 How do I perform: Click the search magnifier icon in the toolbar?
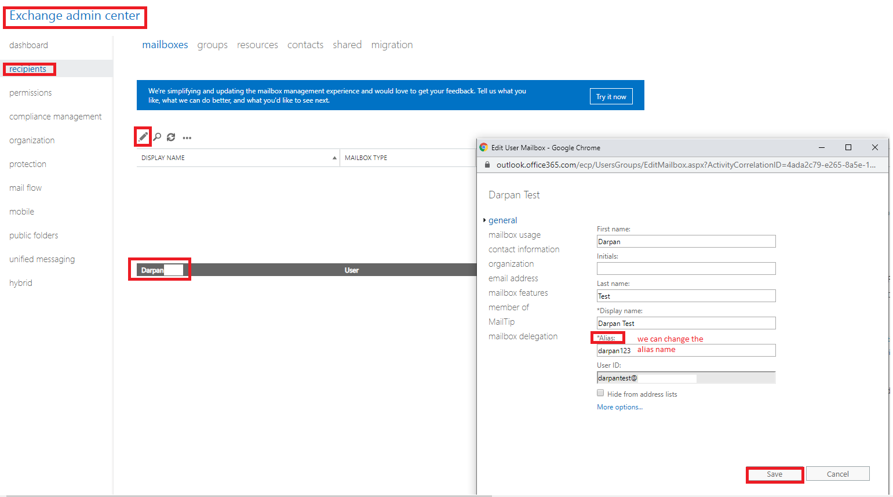pyautogui.click(x=157, y=137)
